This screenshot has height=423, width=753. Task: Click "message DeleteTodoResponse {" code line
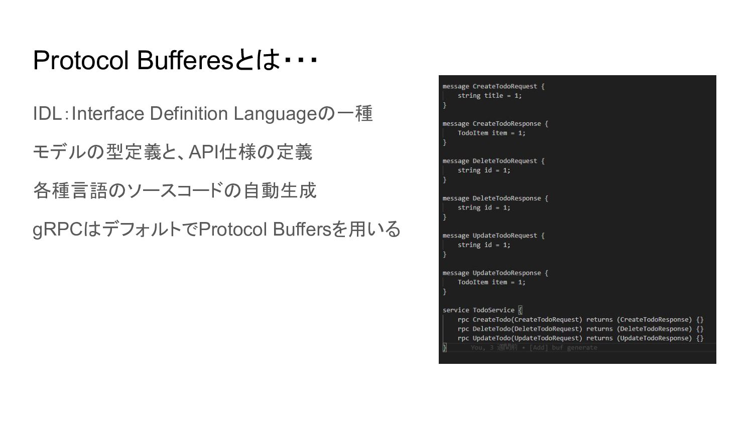(495, 198)
